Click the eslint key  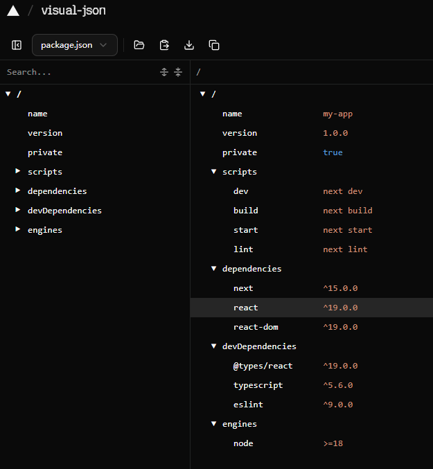(248, 405)
